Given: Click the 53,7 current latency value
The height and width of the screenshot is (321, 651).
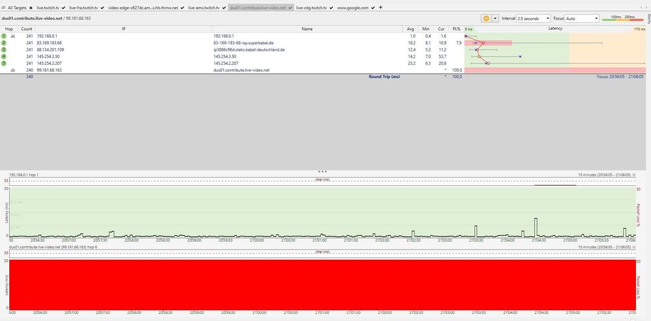Looking at the screenshot, I should (442, 57).
